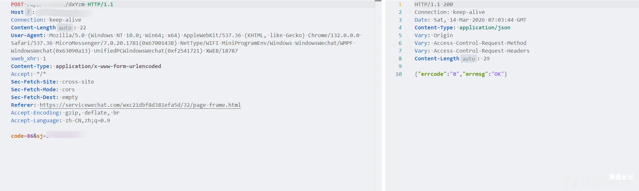
Task: Open the servicewechat.com Referer link
Action: coord(140,105)
